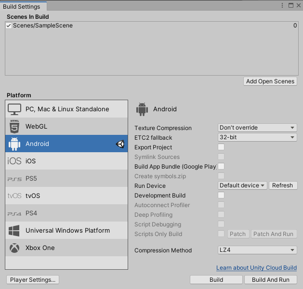The image size is (303, 289).
Task: Click the Scenes In Build heading
Action: tap(28, 17)
